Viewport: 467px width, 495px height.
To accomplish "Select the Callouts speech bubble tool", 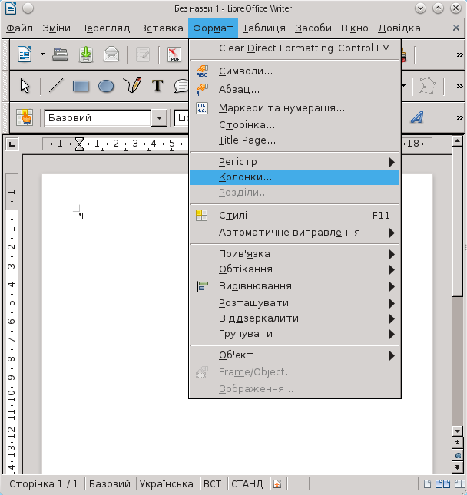I will click(181, 86).
